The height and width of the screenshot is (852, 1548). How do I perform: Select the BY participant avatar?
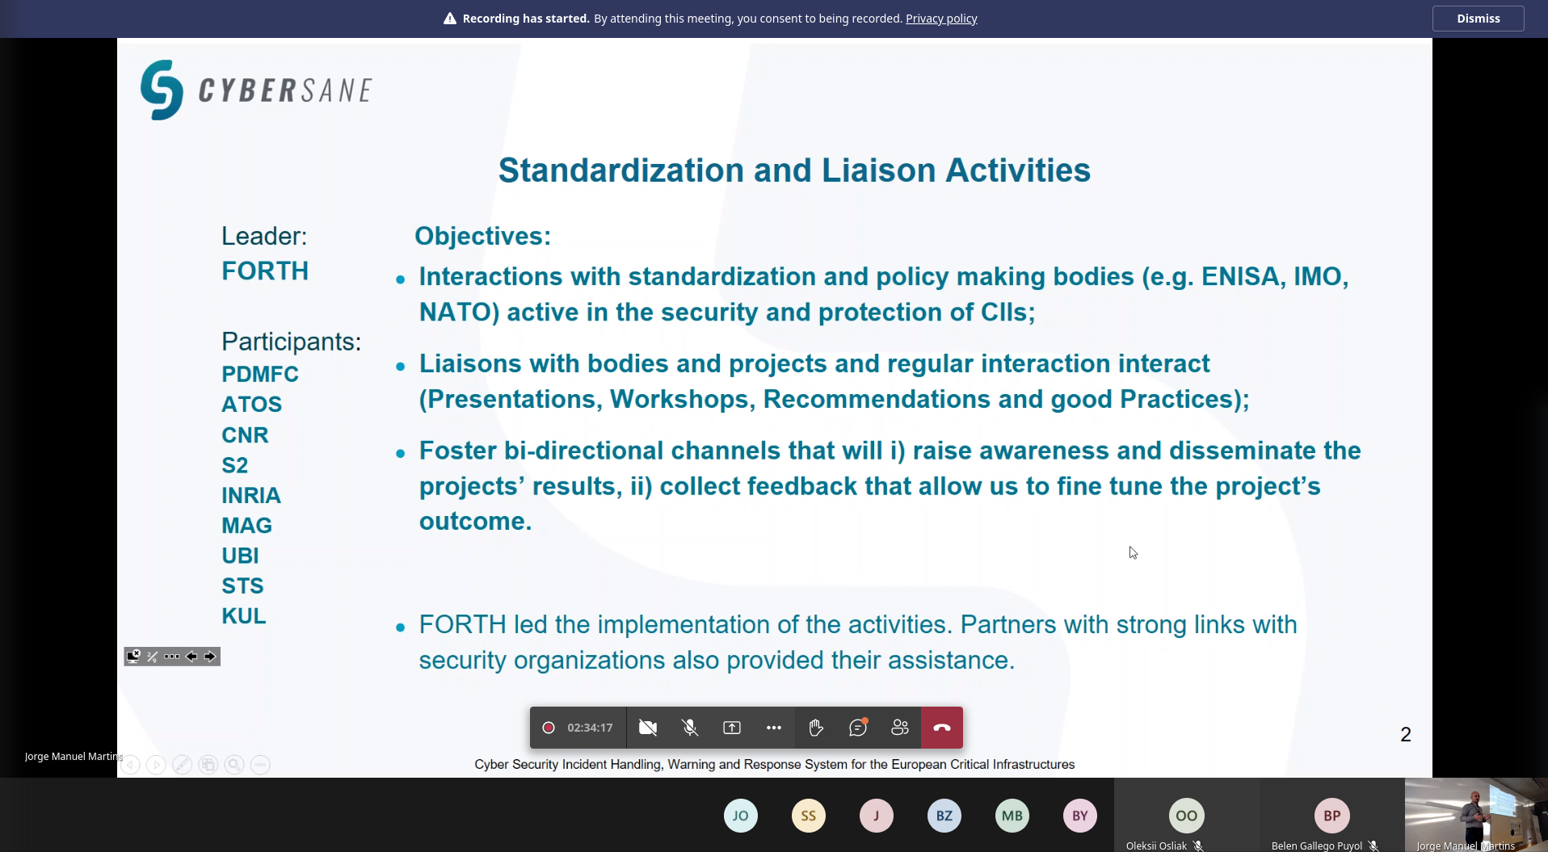[x=1080, y=816]
